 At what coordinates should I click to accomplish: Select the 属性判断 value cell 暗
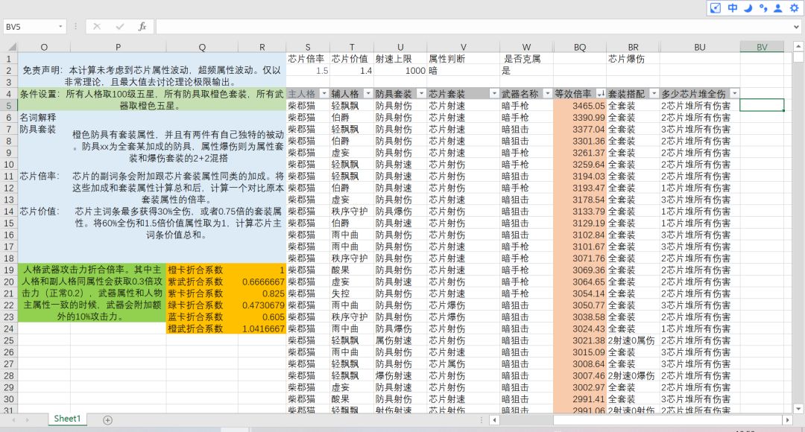click(464, 70)
